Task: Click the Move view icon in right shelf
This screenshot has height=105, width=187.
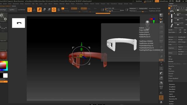Action: click(x=161, y=73)
